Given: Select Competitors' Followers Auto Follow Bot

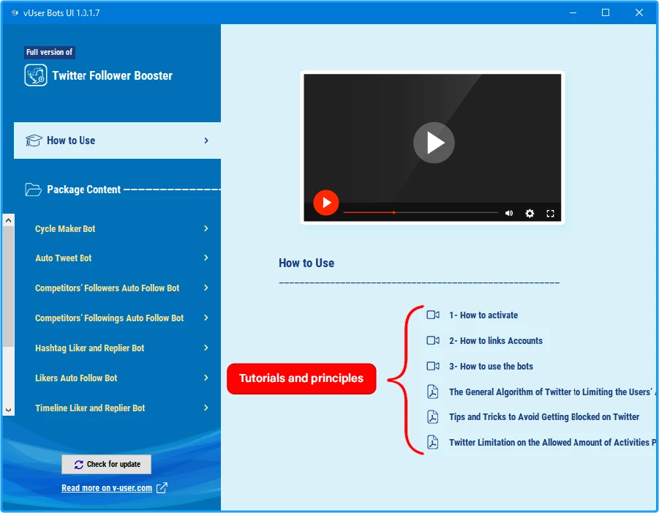Looking at the screenshot, I should [x=107, y=288].
